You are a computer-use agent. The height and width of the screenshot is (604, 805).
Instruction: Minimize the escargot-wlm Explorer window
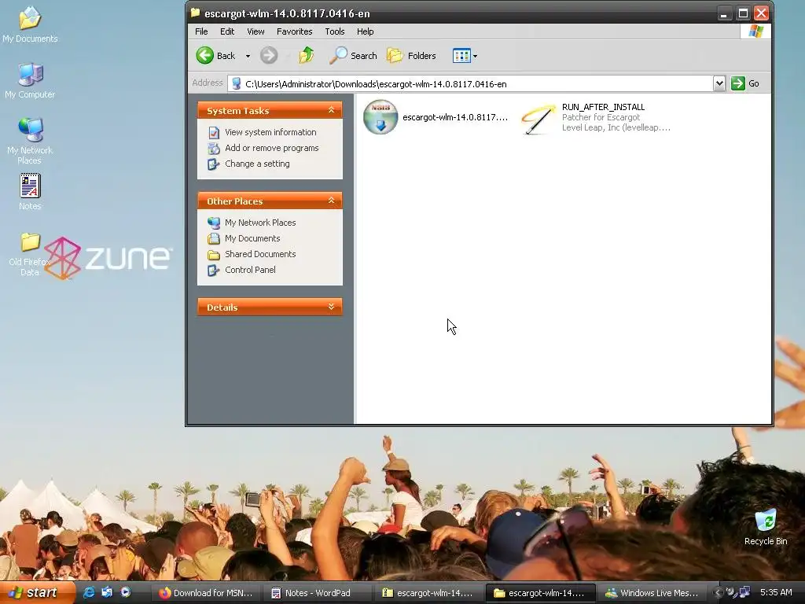[x=724, y=13]
